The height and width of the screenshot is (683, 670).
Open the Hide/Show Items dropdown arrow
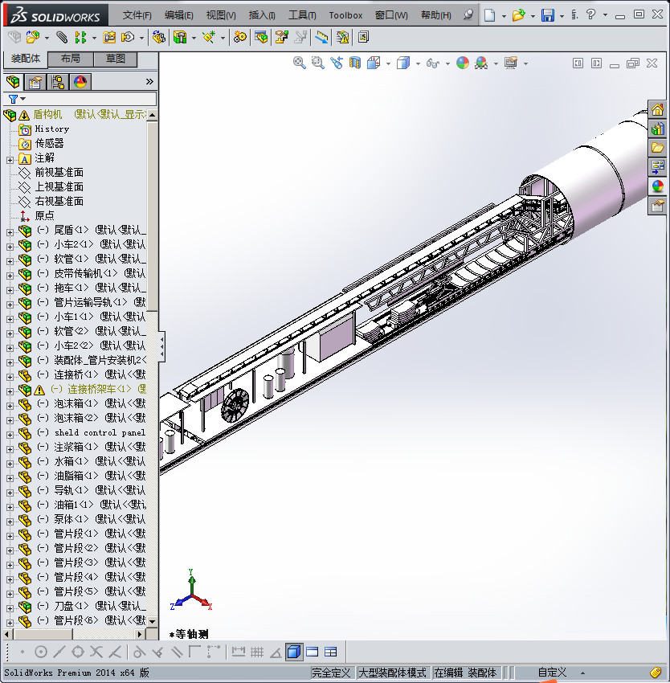click(447, 64)
